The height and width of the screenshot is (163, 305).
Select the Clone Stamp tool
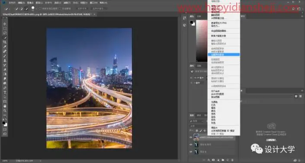pos(5,60)
